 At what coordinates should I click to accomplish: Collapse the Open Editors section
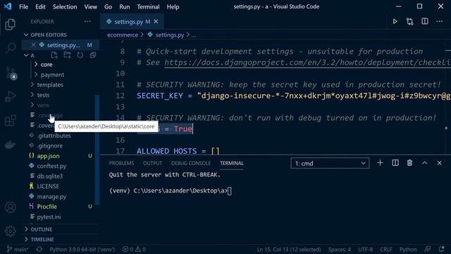tap(26, 35)
